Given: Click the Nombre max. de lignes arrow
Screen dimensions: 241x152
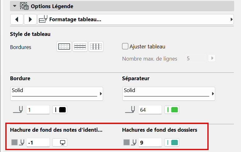Looking at the screenshot, I should [x=212, y=58].
